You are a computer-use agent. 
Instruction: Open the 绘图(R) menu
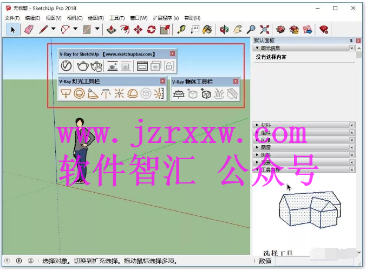point(96,18)
